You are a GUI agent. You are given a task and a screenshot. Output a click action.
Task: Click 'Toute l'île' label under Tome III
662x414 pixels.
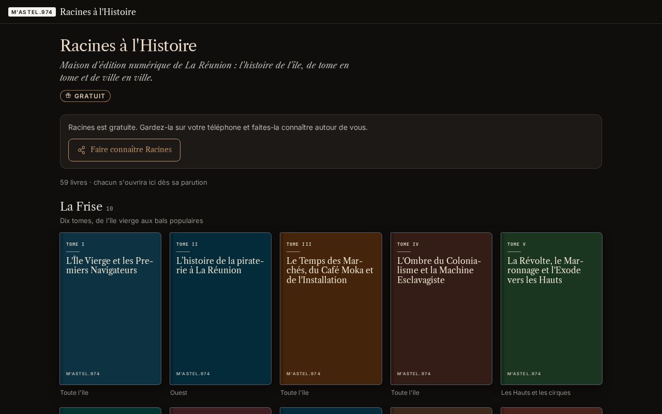tap(294, 393)
